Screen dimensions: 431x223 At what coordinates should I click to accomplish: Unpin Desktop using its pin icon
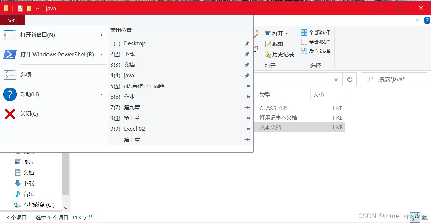tap(247, 43)
